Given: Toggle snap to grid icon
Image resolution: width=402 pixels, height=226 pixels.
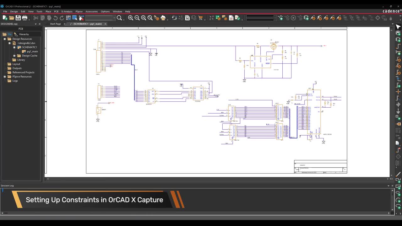Looking at the screenshot, I should [68, 18].
